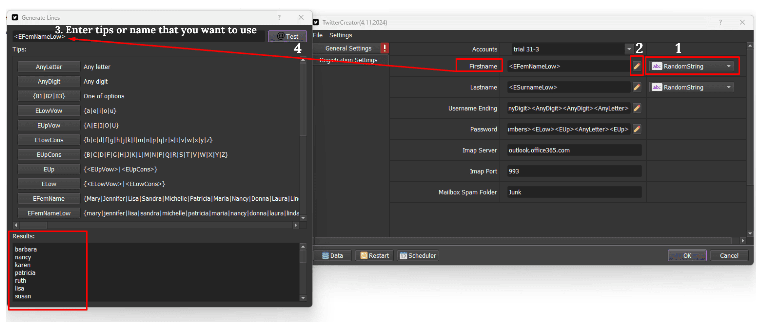Open the Firstname pencil edit icon
Viewport: 769px width, 326px height.
pyautogui.click(x=637, y=66)
